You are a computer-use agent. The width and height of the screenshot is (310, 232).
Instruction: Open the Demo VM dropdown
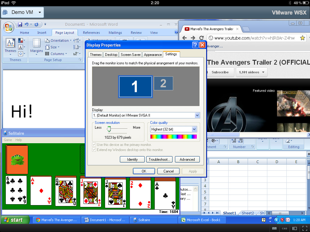coord(22,12)
